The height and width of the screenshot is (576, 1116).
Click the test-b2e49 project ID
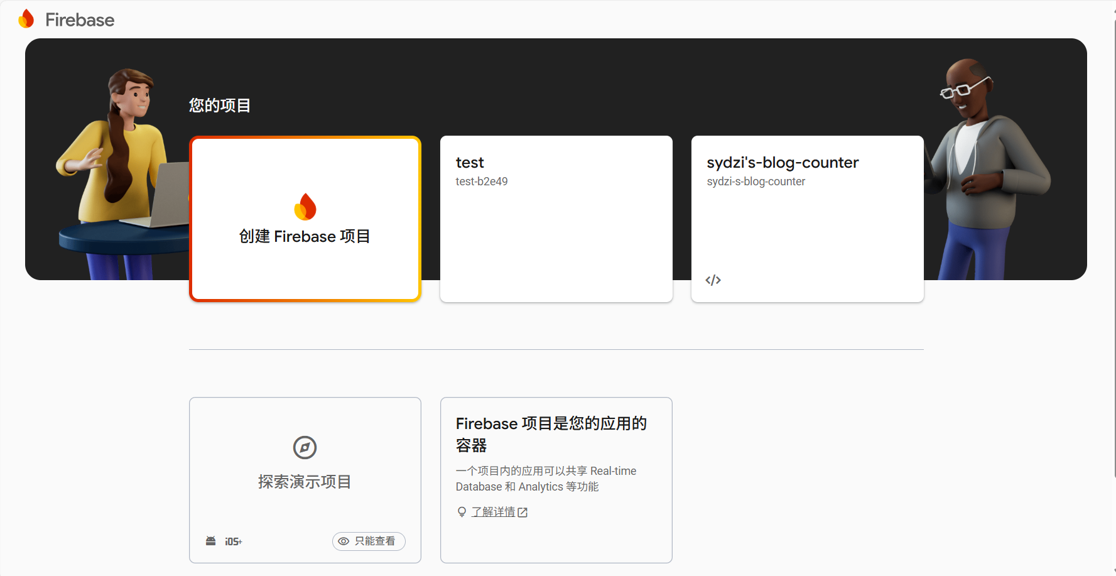tap(481, 182)
